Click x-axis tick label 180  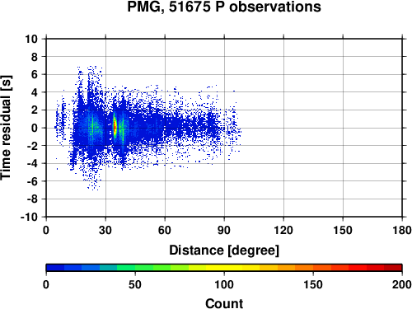coord(401,230)
